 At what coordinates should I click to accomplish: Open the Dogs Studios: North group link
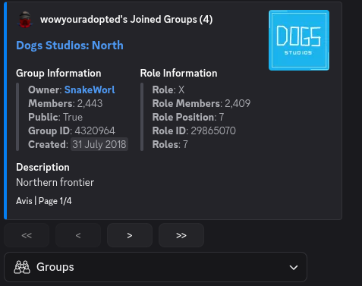[x=70, y=46]
